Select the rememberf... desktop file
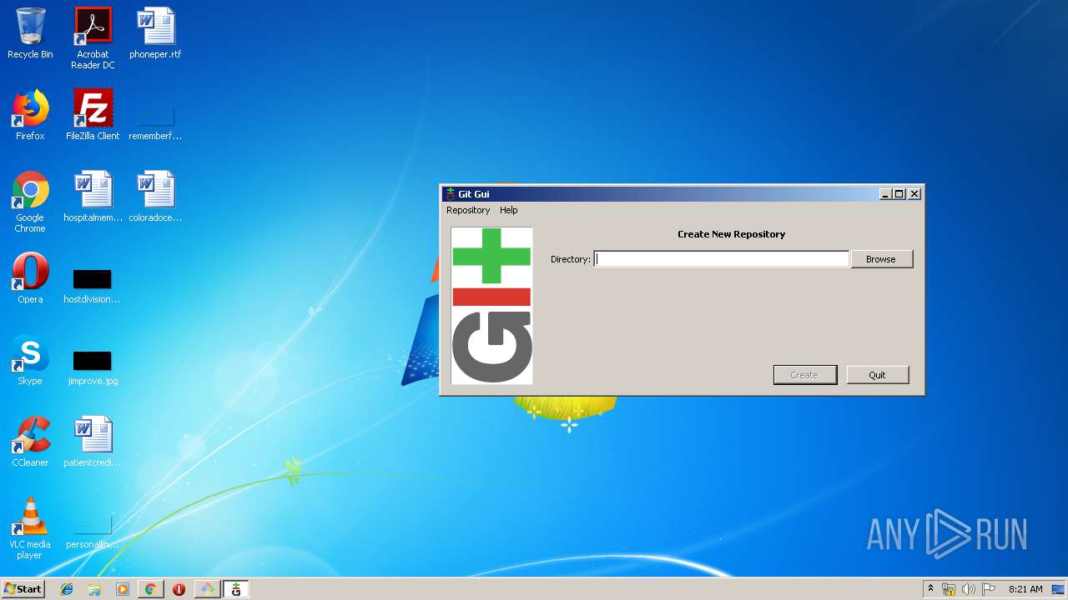Viewport: 1068px width, 600px height. (x=155, y=121)
